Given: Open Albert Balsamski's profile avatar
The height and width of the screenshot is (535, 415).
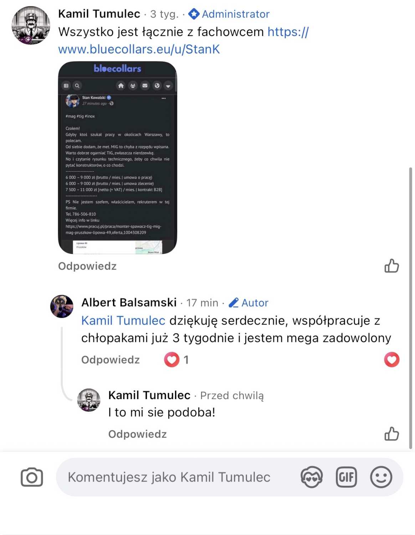Looking at the screenshot, I should pos(62,306).
